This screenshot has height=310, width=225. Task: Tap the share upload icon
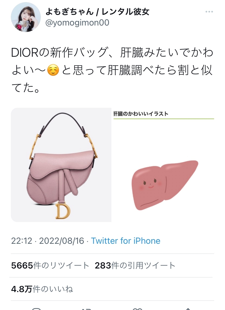click(x=188, y=309)
